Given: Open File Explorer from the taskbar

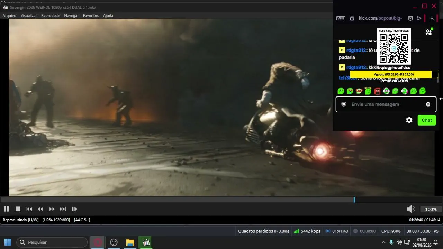Looking at the screenshot, I should coord(130,242).
